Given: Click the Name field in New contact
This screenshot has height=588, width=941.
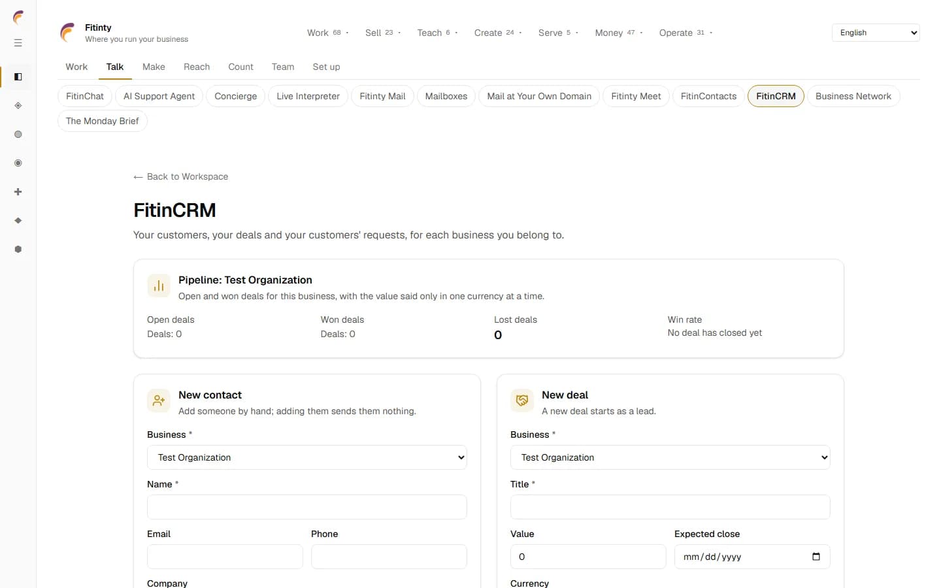Looking at the screenshot, I should 307,507.
